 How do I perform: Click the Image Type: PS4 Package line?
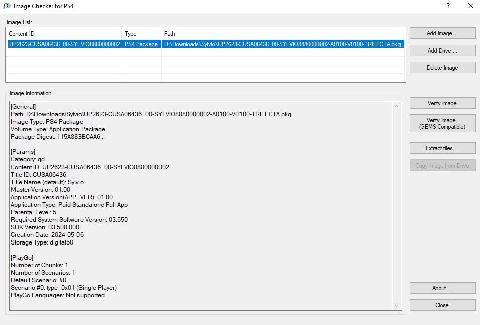coord(47,122)
